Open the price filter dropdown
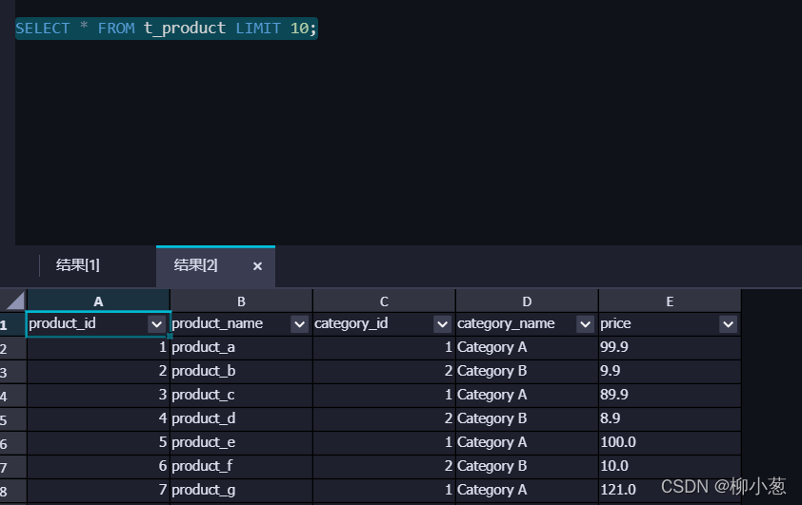This screenshot has width=802, height=505. coord(728,324)
